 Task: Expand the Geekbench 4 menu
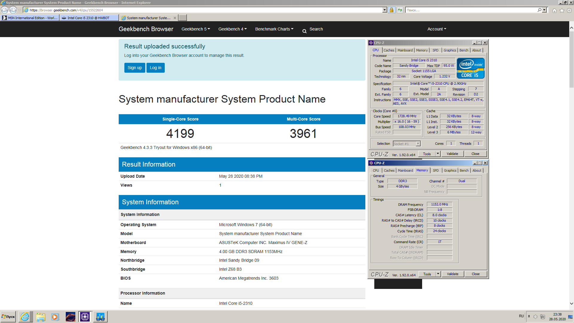[x=233, y=29]
